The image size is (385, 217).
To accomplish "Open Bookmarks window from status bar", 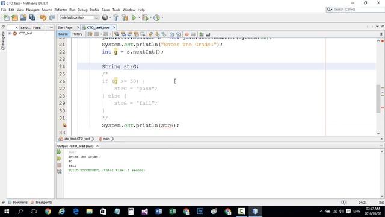I will click(18, 203).
